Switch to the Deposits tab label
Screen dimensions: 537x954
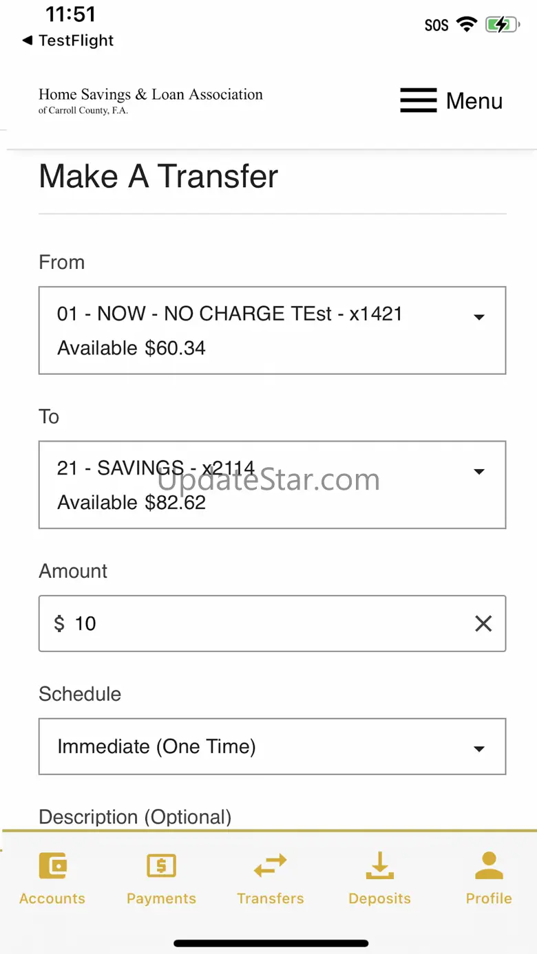tap(379, 898)
